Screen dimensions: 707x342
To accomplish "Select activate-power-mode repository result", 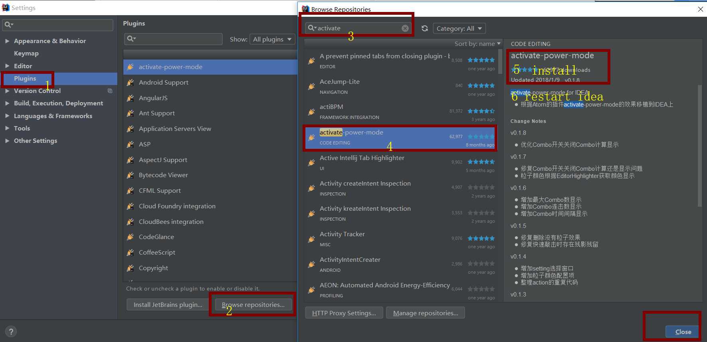I will [x=401, y=138].
